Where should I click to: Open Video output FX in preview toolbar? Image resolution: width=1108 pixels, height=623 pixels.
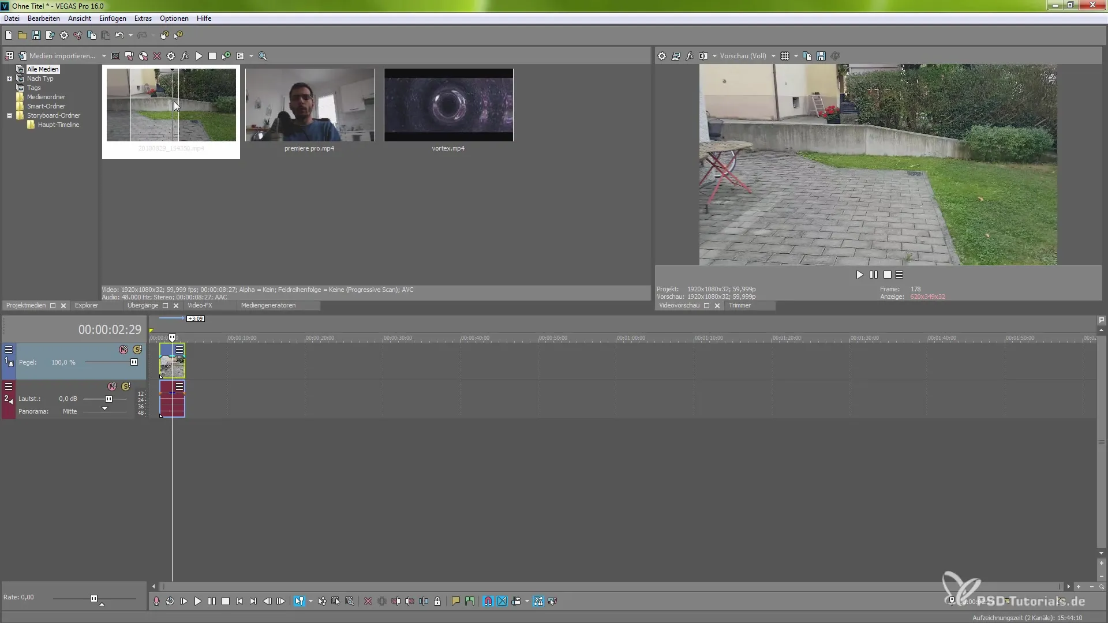690,56
